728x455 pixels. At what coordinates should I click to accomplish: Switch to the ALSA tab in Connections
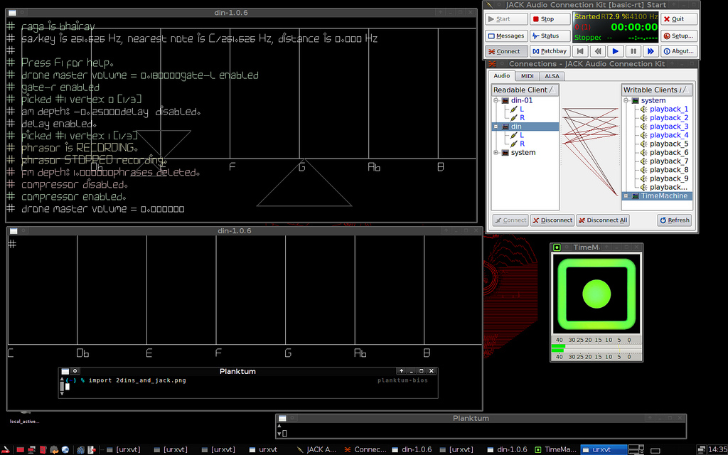coord(552,76)
